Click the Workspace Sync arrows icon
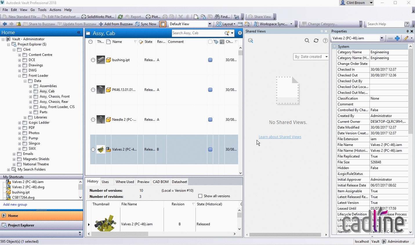The height and width of the screenshot is (245, 415). [x=256, y=24]
